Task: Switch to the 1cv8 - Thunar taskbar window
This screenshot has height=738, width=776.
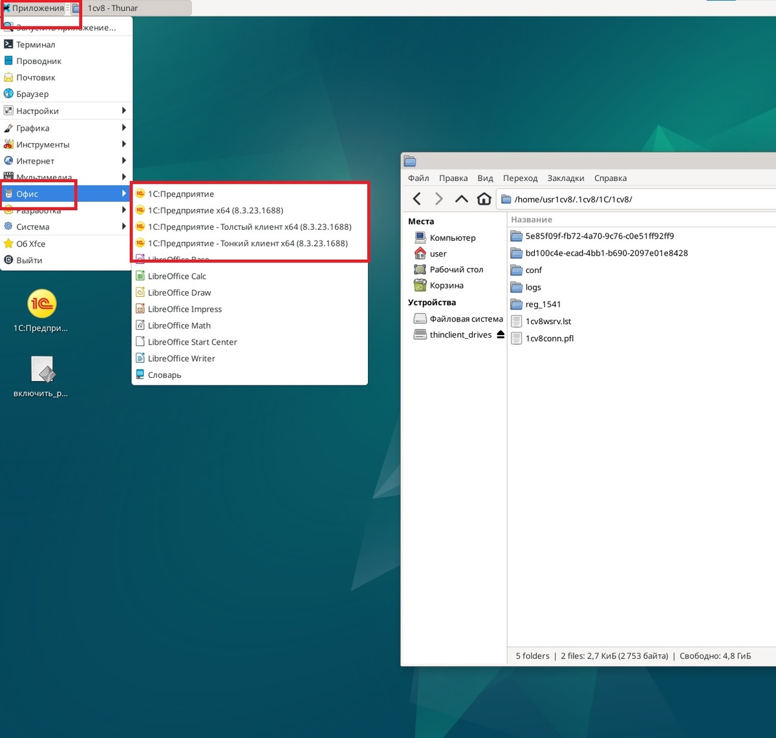Action: [x=131, y=8]
